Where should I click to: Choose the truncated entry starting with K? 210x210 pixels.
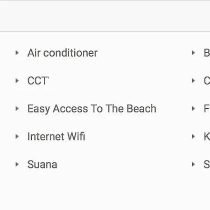tap(207, 136)
